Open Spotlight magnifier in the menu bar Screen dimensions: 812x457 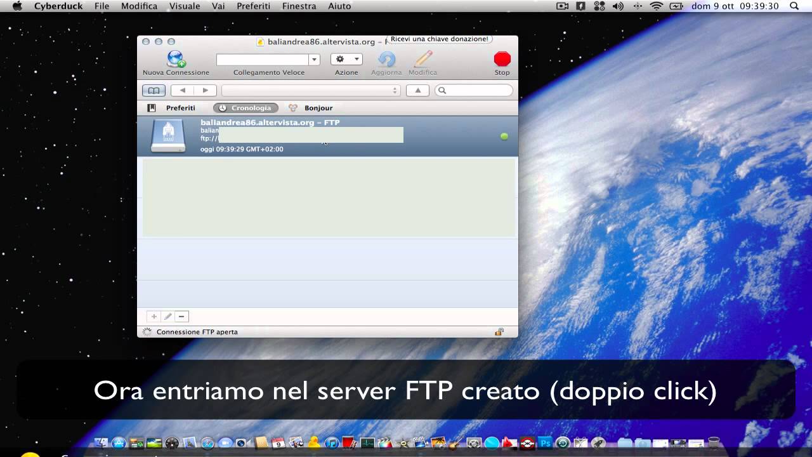pos(794,6)
